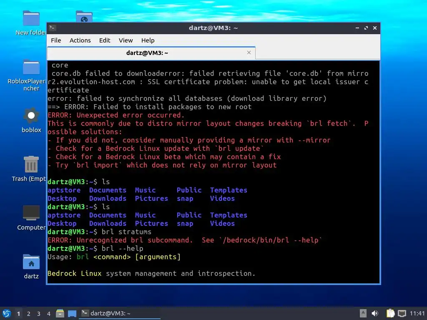Switch to workspace 2
The image size is (427, 320).
(29, 314)
